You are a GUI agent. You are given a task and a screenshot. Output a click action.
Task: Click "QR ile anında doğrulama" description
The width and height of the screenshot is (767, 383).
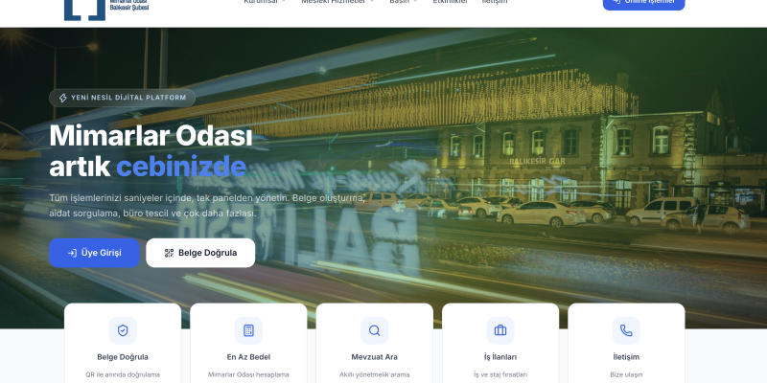click(123, 374)
